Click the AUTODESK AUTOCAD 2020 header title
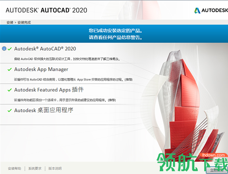The width and height of the screenshot is (228, 174). click(46, 10)
